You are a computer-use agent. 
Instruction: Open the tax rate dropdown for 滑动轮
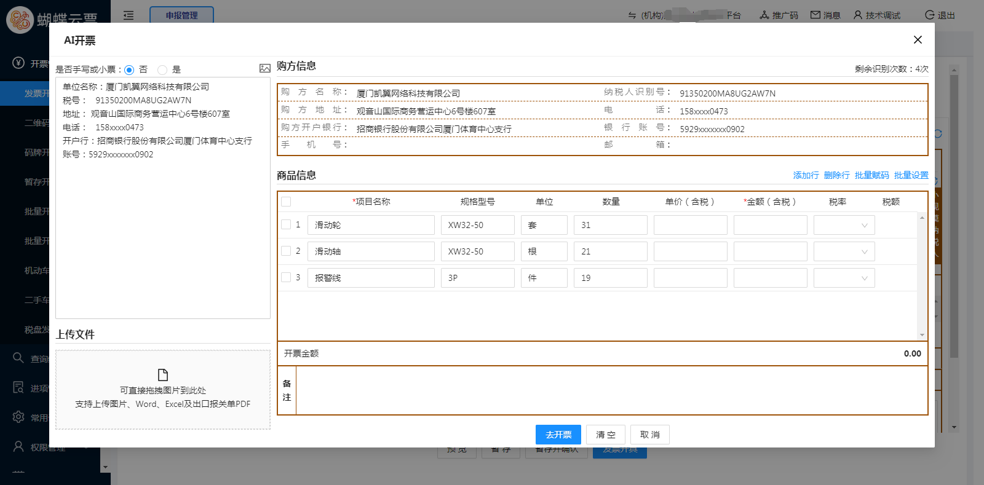click(x=844, y=225)
